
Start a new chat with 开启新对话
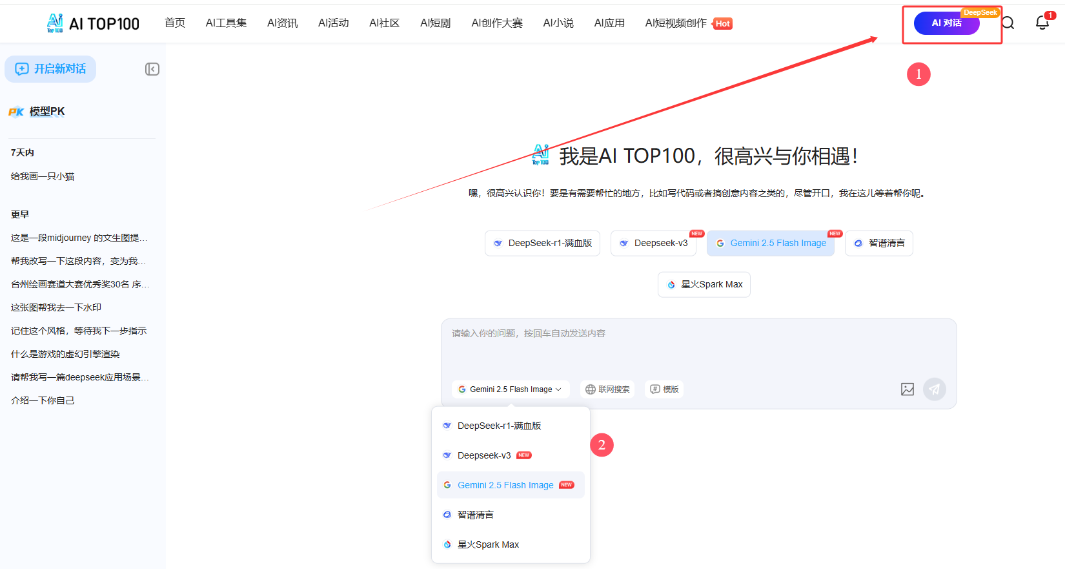click(x=50, y=69)
